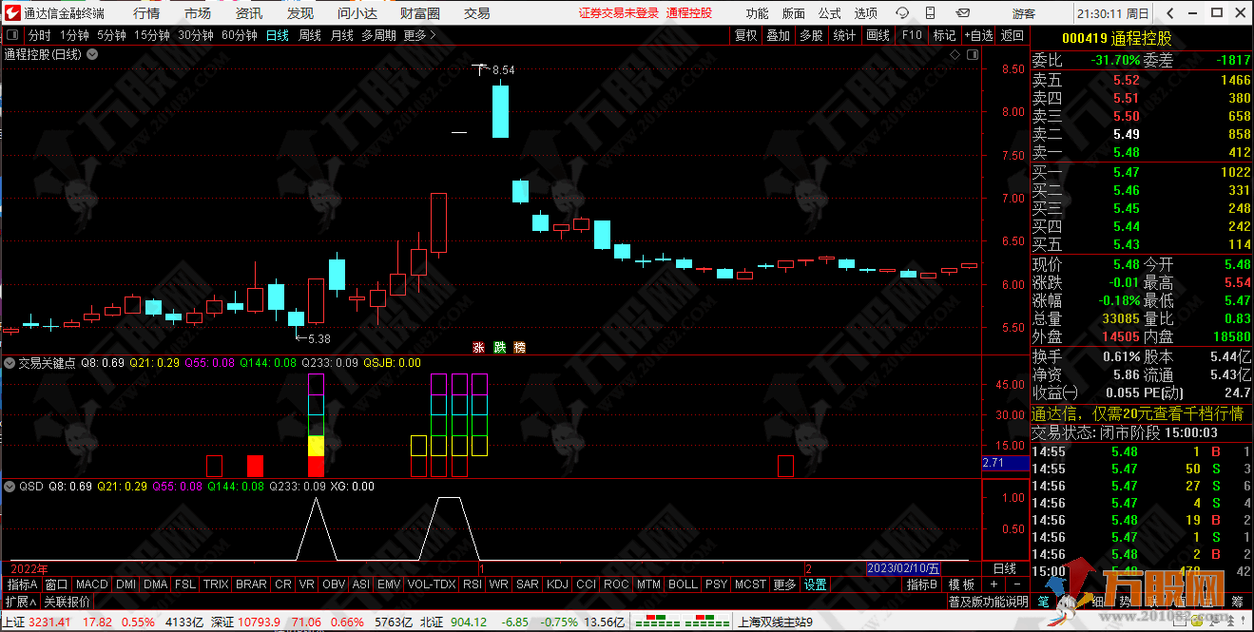Open the 公式 menu
Viewport: 1254px width, 632px height.
(830, 13)
